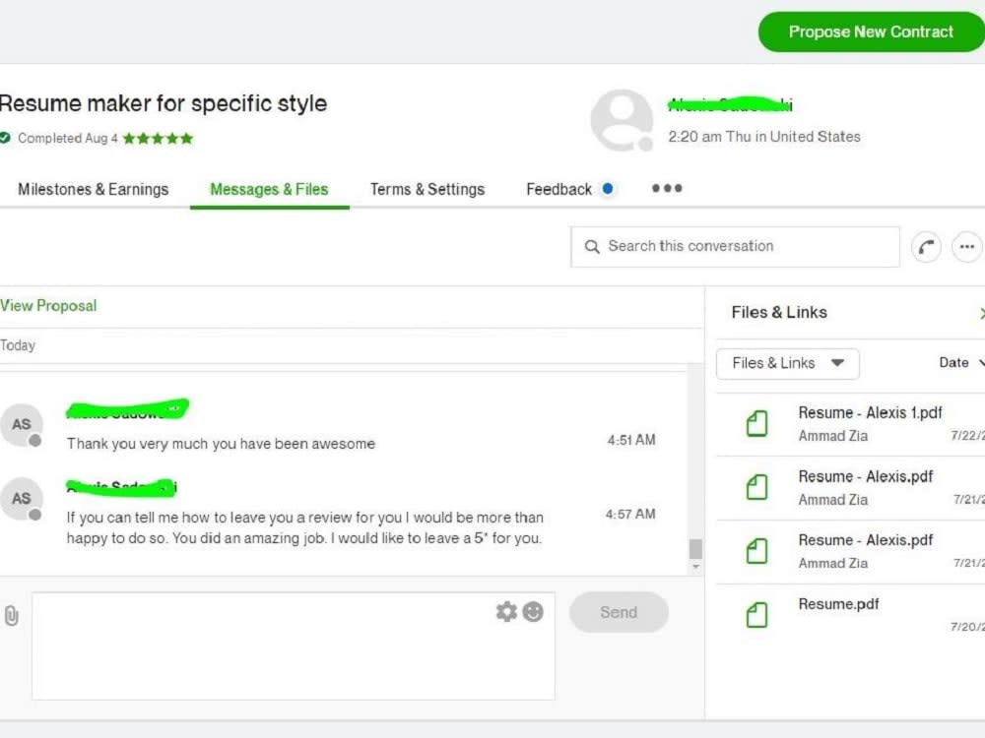985x738 pixels.
Task: Click the client profile avatar in the header
Action: 622,120
